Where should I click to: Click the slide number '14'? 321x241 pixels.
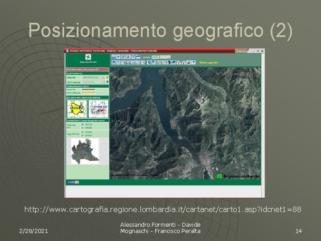(x=299, y=231)
